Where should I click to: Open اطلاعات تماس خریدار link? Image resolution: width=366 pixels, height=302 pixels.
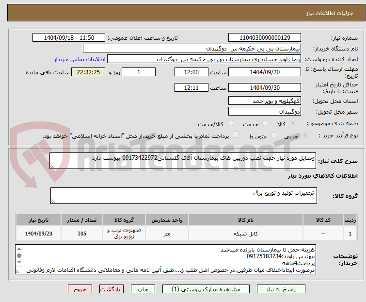[x=80, y=59]
